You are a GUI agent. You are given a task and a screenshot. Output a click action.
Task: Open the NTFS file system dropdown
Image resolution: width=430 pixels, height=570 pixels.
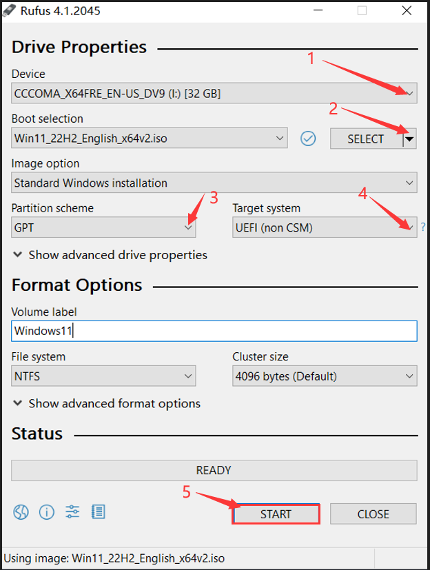point(103,376)
